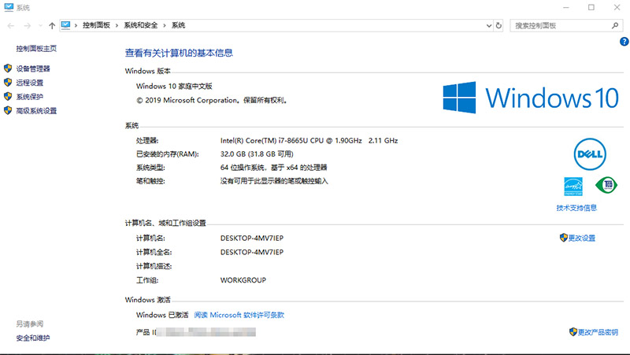Click the shield icon next to 设备管理器
The image size is (630, 355).
coord(8,68)
